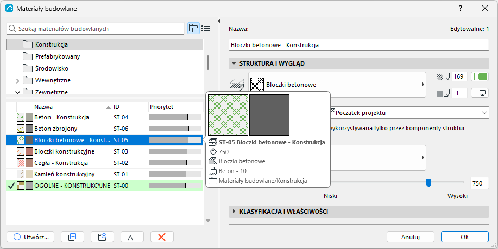The height and width of the screenshot is (249, 498).
Task: Expand the Wewnętrzne folder
Action: pos(18,81)
